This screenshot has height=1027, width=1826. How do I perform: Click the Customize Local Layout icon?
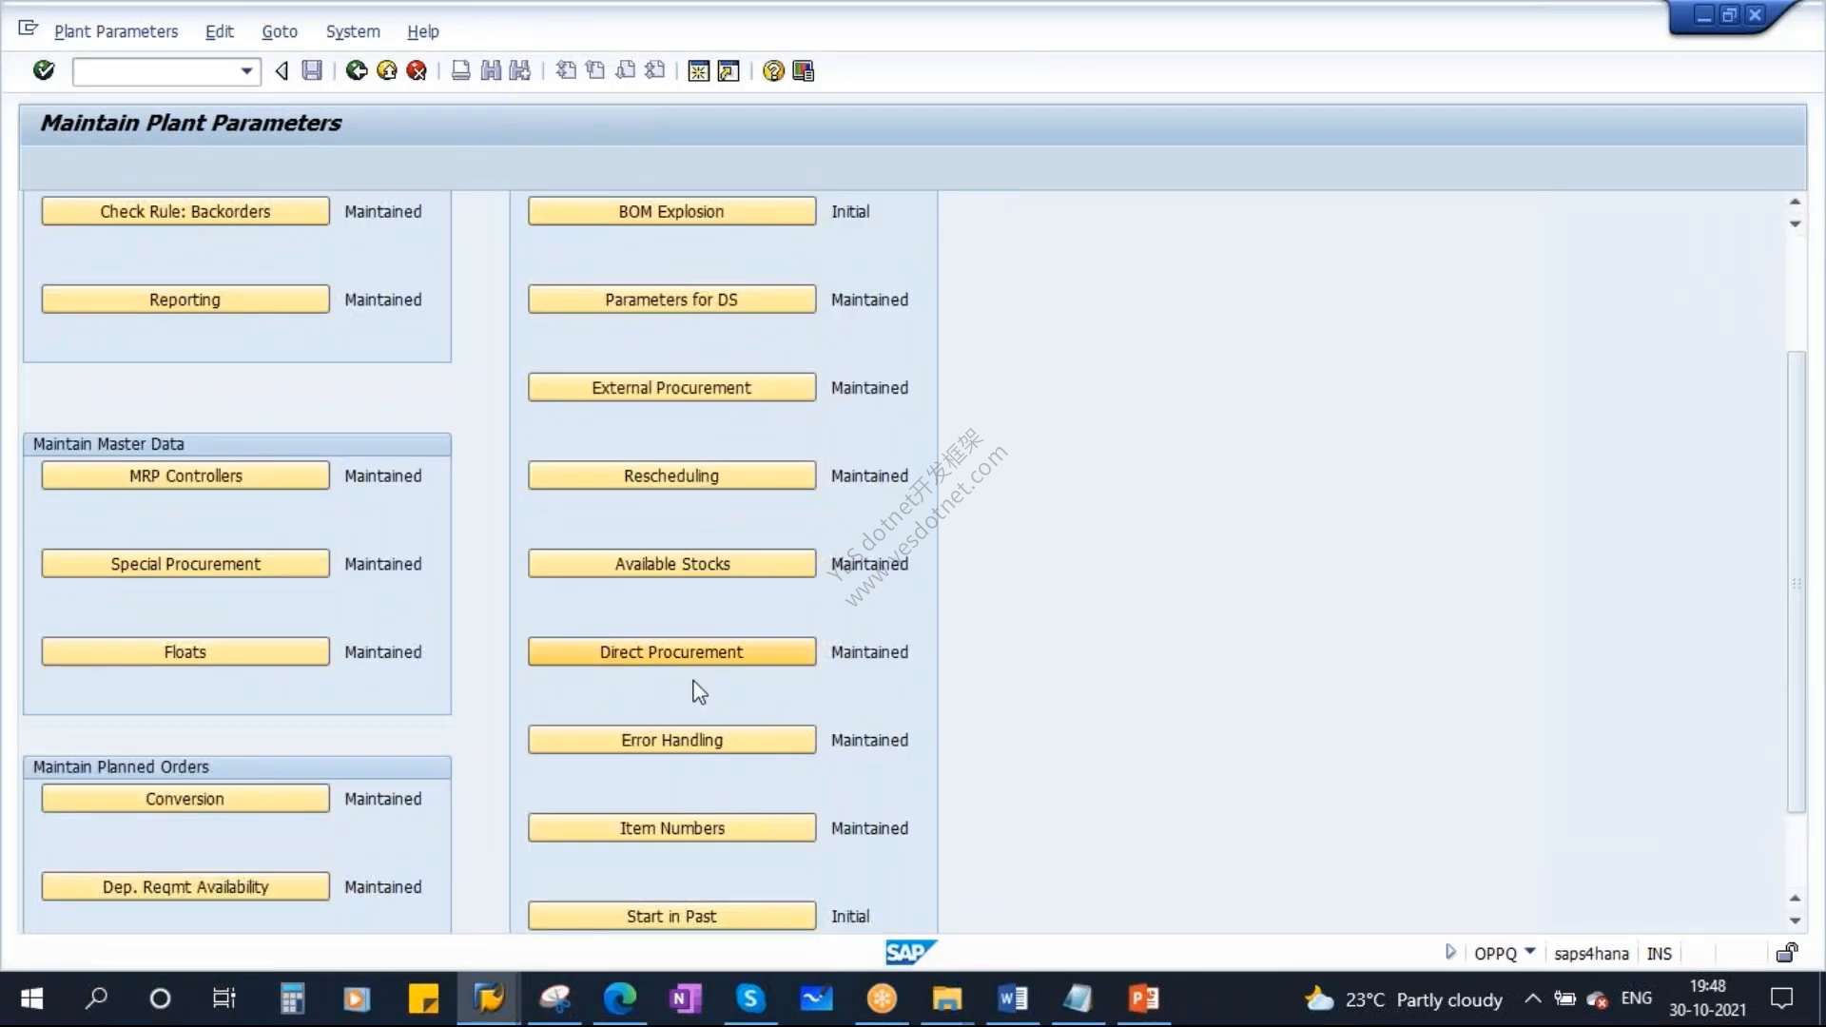click(804, 71)
